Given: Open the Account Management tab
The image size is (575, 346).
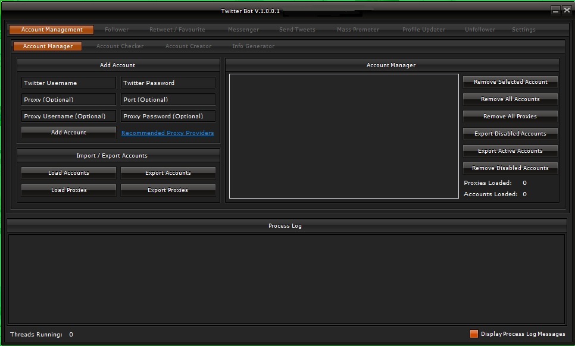Looking at the screenshot, I should coord(51,30).
